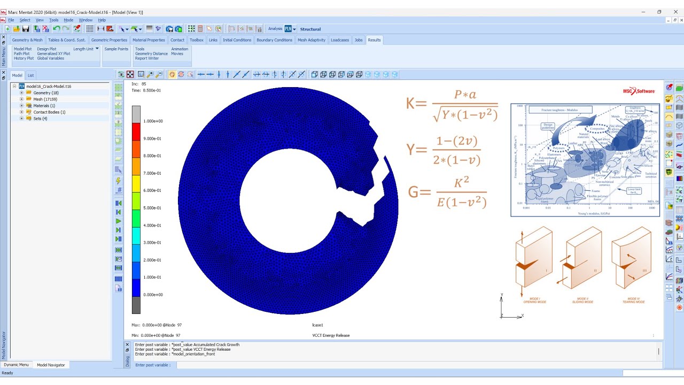The image size is (684, 385).
Task: Redo the last undone action
Action: pyautogui.click(x=66, y=29)
